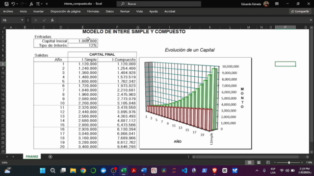The image size is (314, 176).
Task: Click the cell showing 9,646,293
Action: point(117,147)
